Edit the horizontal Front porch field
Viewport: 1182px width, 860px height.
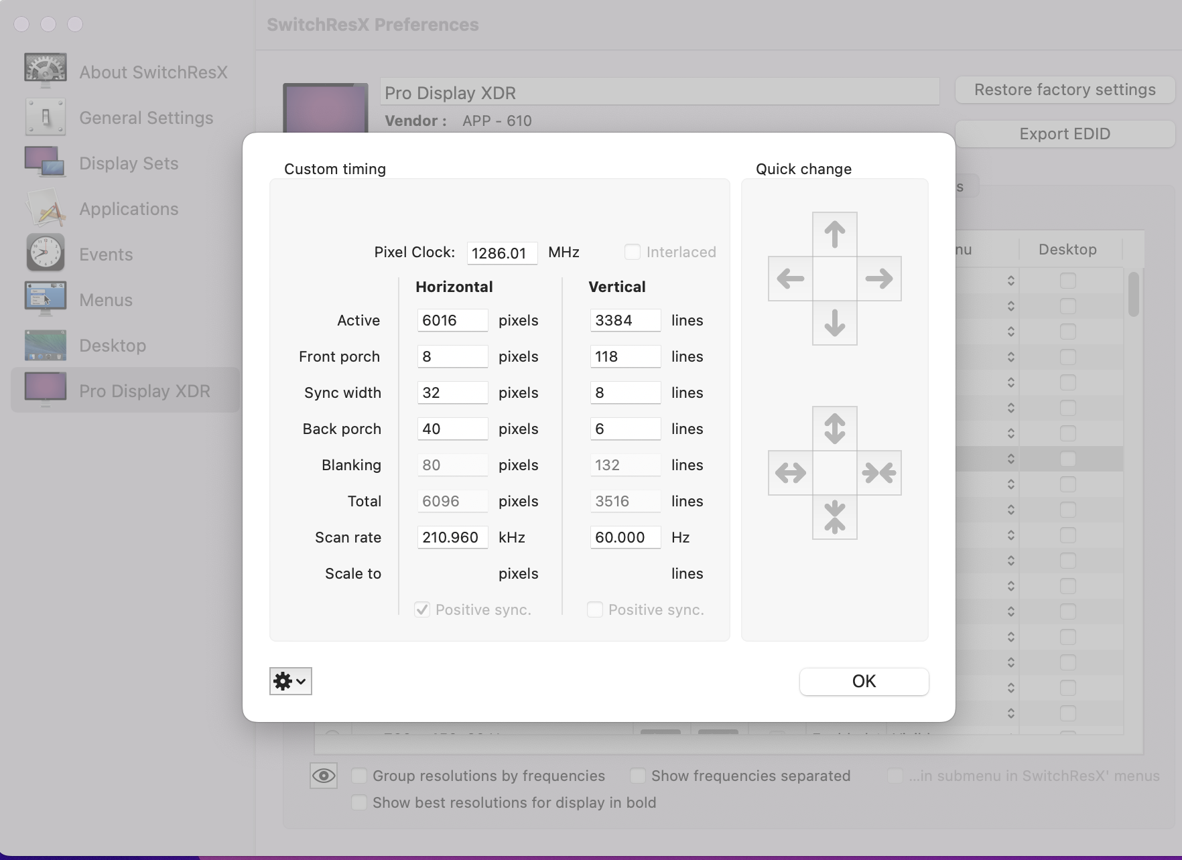point(452,356)
